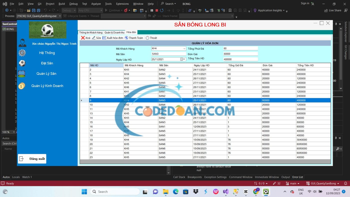Open Quản Lý Kinh Doanh beside coin icon
The height and width of the screenshot is (197, 350).
point(47,86)
